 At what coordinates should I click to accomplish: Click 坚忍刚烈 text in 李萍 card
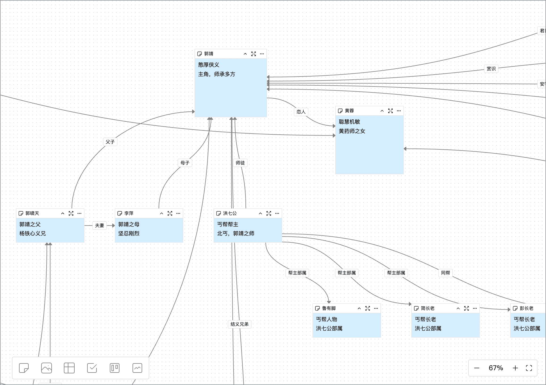(129, 234)
